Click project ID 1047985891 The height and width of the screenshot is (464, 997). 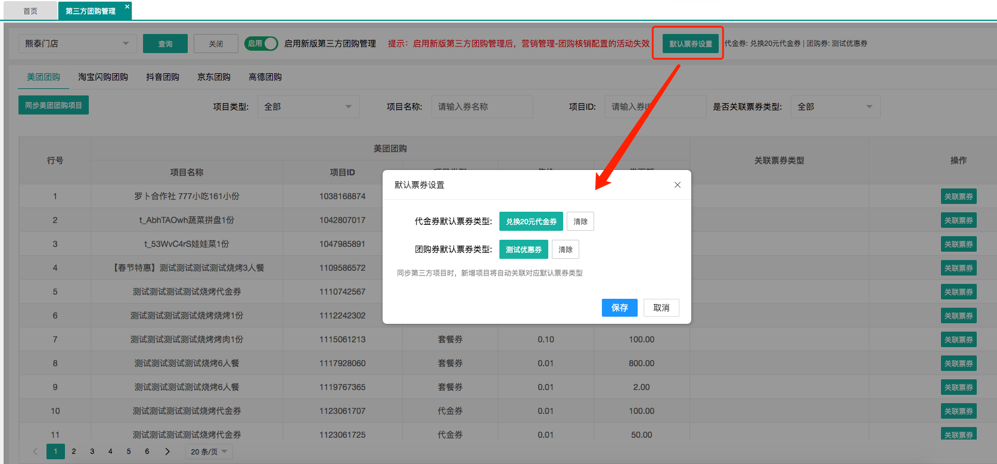(x=343, y=244)
